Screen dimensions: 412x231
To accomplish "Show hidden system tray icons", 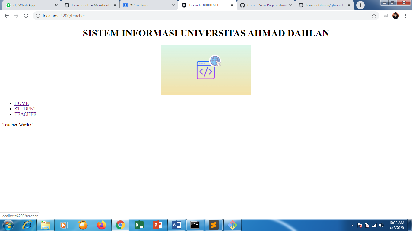I will point(352,225).
